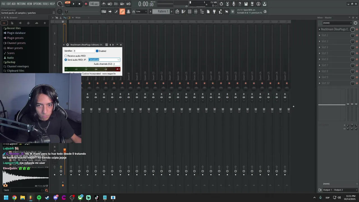The height and width of the screenshot is (202, 359).
Task: Click the empty Slot 5 effect slot
Action: [x=334, y=53]
